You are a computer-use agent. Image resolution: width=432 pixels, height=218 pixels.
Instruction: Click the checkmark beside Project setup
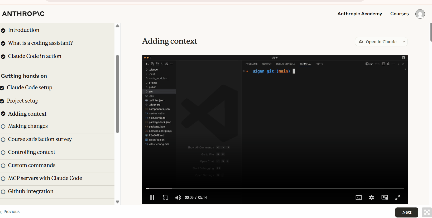pos(2,101)
